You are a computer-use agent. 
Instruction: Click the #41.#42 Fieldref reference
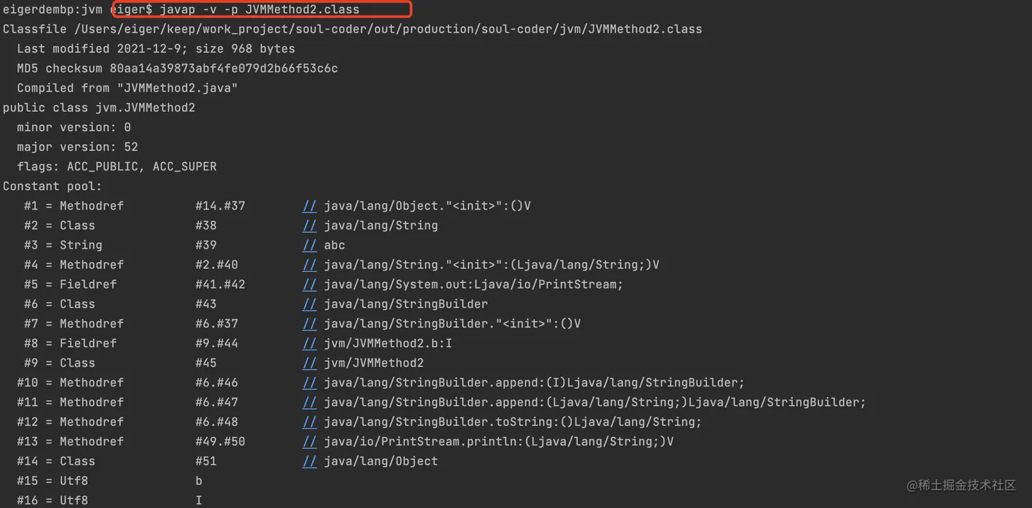click(x=220, y=284)
